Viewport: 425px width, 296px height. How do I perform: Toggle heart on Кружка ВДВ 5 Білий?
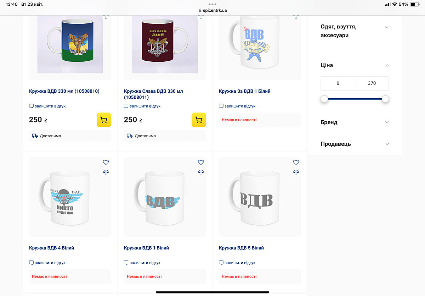tap(296, 162)
